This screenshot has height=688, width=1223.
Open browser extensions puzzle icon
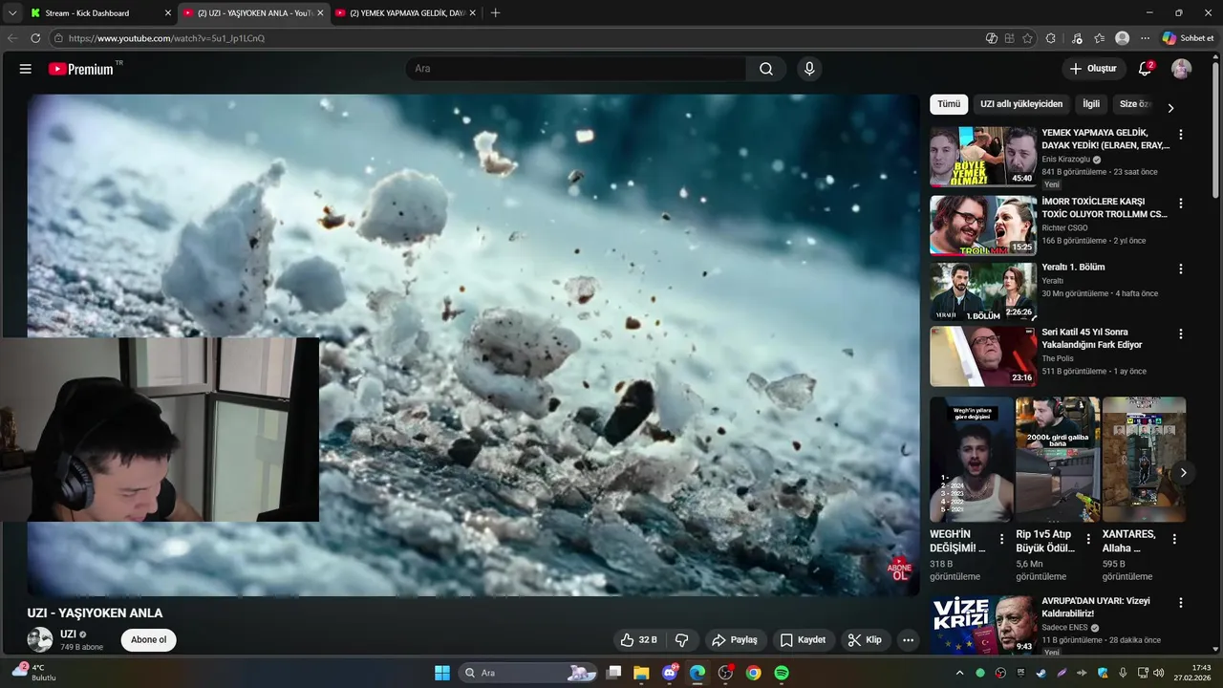click(1051, 38)
